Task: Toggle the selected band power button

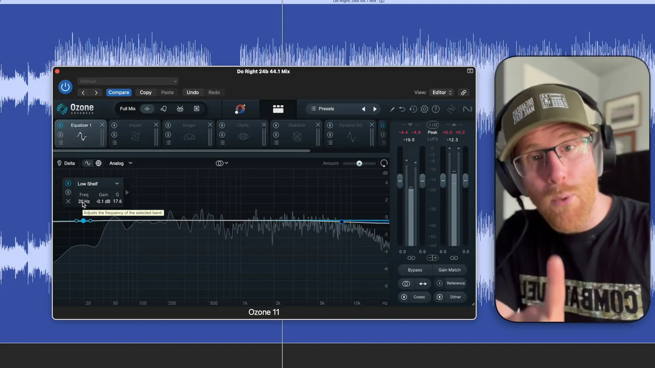Action: click(x=68, y=183)
